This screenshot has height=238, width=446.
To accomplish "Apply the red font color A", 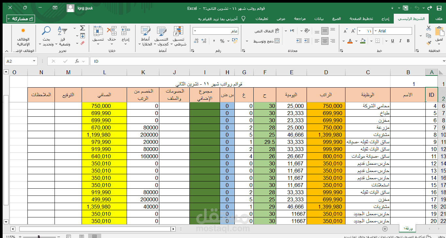I will pyautogui.click(x=350, y=41).
